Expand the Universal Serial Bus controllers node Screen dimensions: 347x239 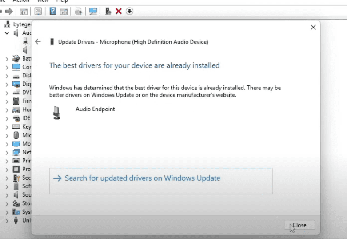point(7,220)
